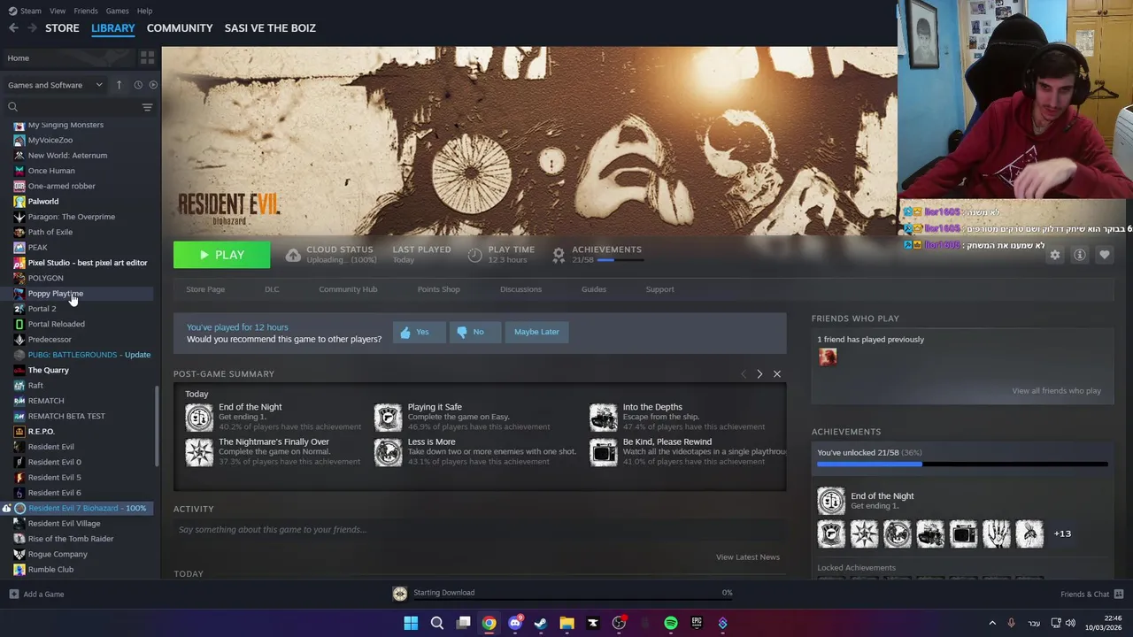Click friend avatar under Friends Who Play
Viewport: 1133px width, 637px height.
tap(828, 357)
